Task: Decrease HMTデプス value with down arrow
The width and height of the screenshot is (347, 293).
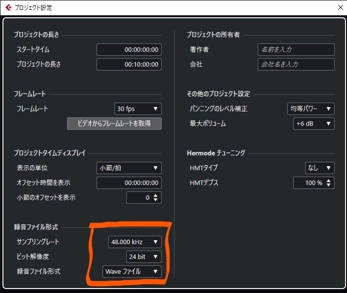Action: [x=329, y=185]
